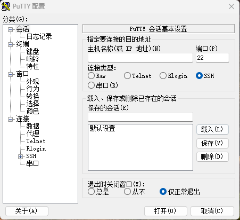This screenshot has height=220, width=240.
Task: Click the 打开(O) button
Action: 165,211
